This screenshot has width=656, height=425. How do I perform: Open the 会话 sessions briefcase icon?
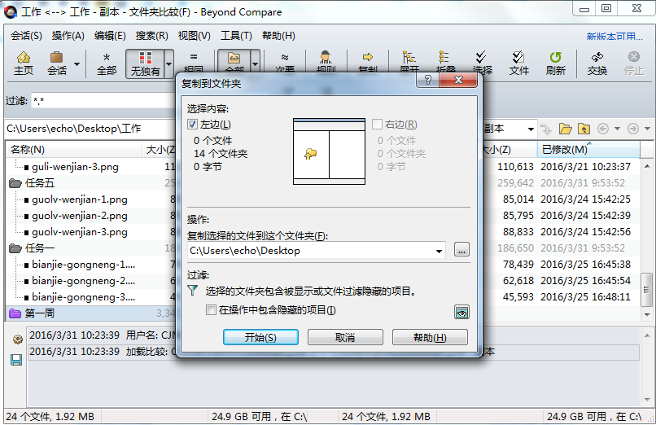click(56, 64)
